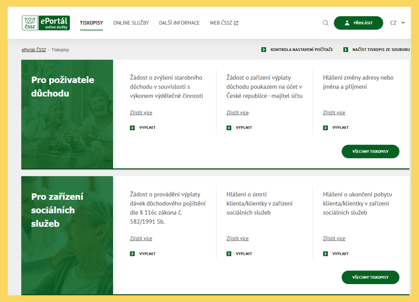Click the Pro poživatele důchodu image tile
Screen dimensions: 419x302
[x=67, y=114]
